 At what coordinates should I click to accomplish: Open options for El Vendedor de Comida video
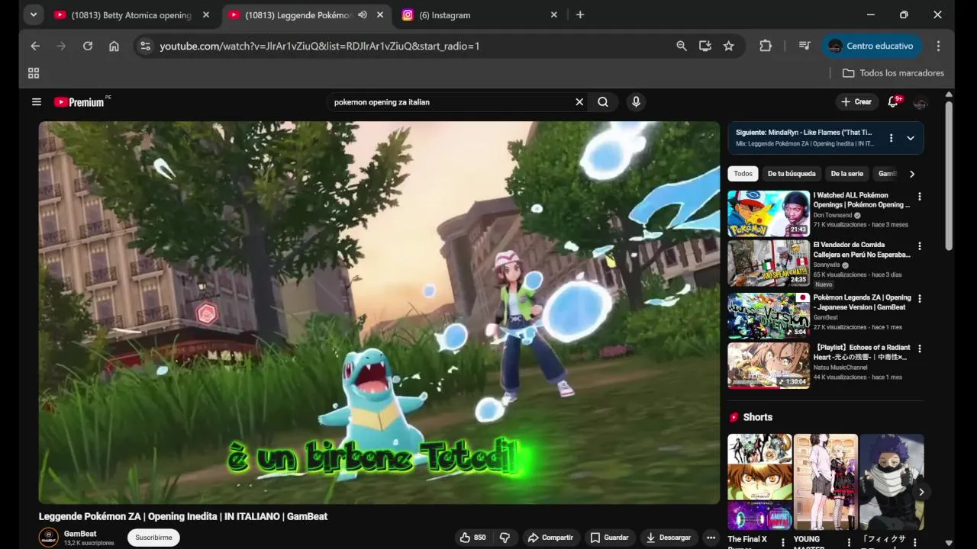(919, 246)
